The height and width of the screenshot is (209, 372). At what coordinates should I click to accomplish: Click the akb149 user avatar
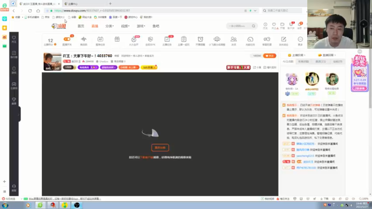coord(312,78)
